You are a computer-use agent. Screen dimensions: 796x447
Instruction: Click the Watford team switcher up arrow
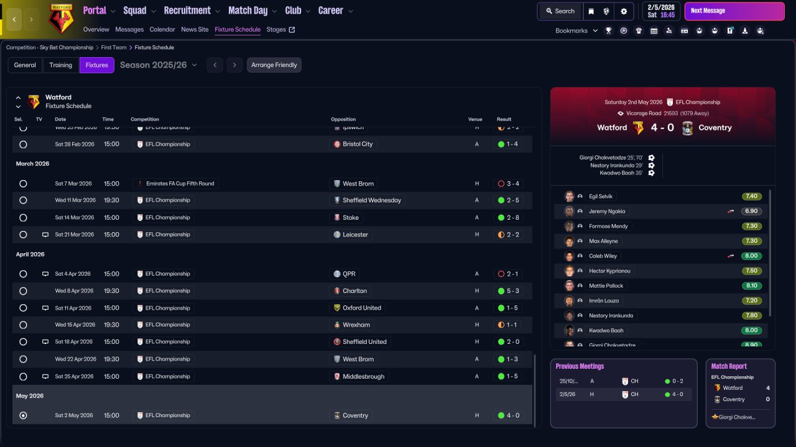coord(18,97)
